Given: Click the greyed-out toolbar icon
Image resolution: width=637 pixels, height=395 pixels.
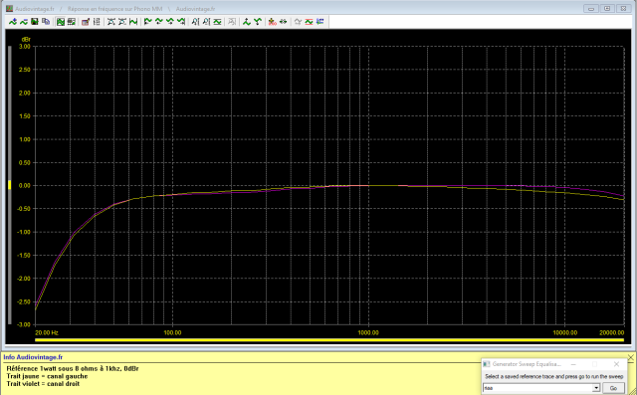Looking at the screenshot, I should pos(232,22).
